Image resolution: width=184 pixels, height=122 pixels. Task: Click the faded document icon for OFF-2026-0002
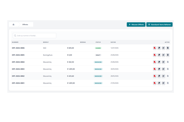[168, 76]
